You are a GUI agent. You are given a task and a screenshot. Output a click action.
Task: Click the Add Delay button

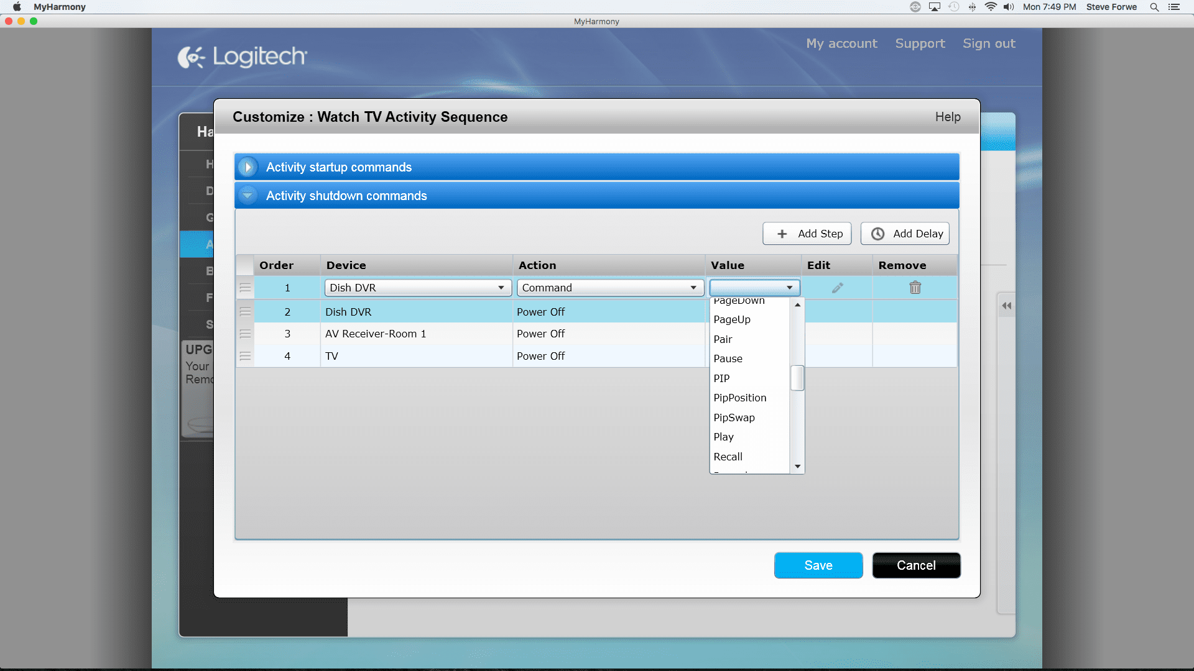[x=905, y=234]
